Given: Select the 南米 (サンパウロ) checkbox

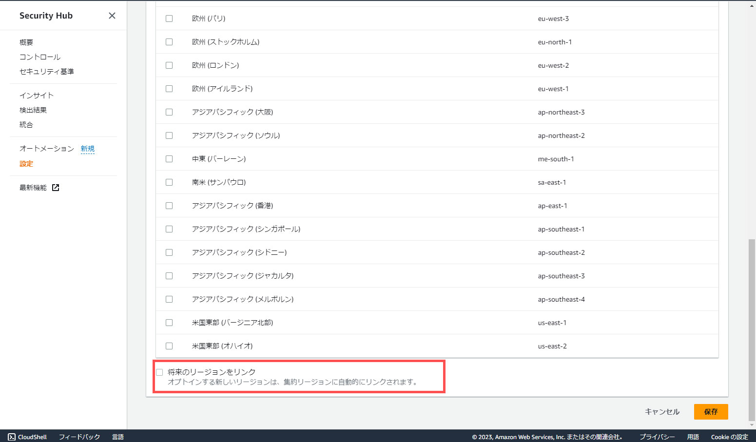Looking at the screenshot, I should pos(169,182).
